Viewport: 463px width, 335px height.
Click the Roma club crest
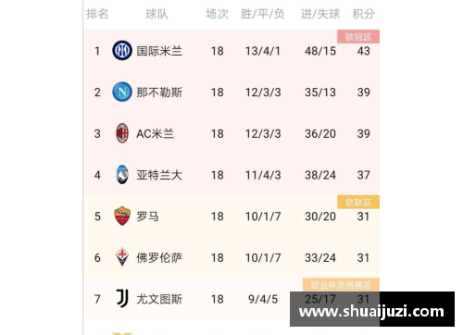coord(122,216)
